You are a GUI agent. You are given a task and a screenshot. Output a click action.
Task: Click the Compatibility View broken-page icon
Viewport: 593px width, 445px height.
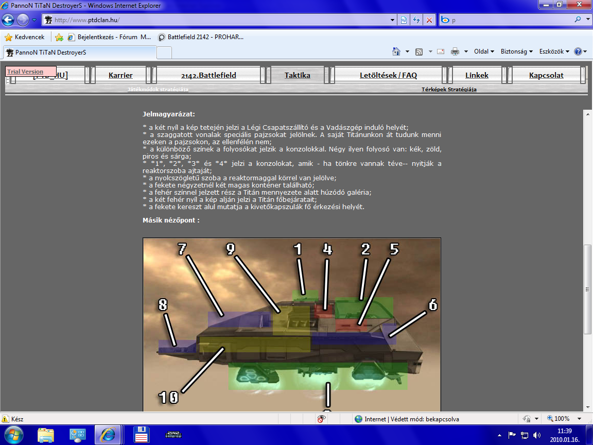pyautogui.click(x=404, y=20)
